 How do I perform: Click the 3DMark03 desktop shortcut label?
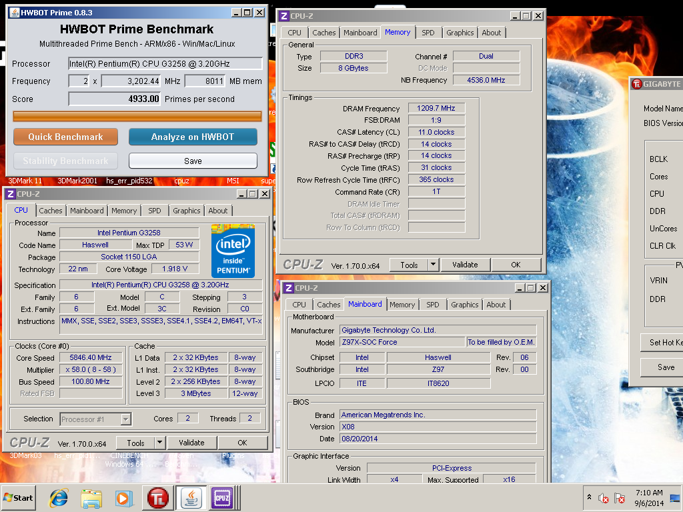(26, 455)
